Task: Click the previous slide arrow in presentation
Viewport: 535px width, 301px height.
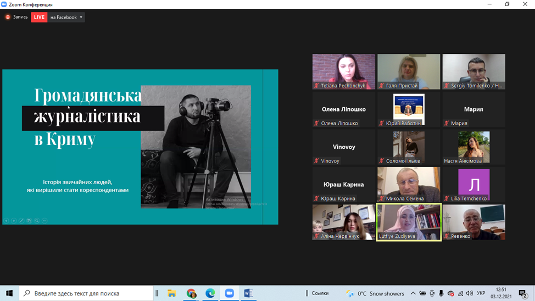Action: (x=7, y=221)
